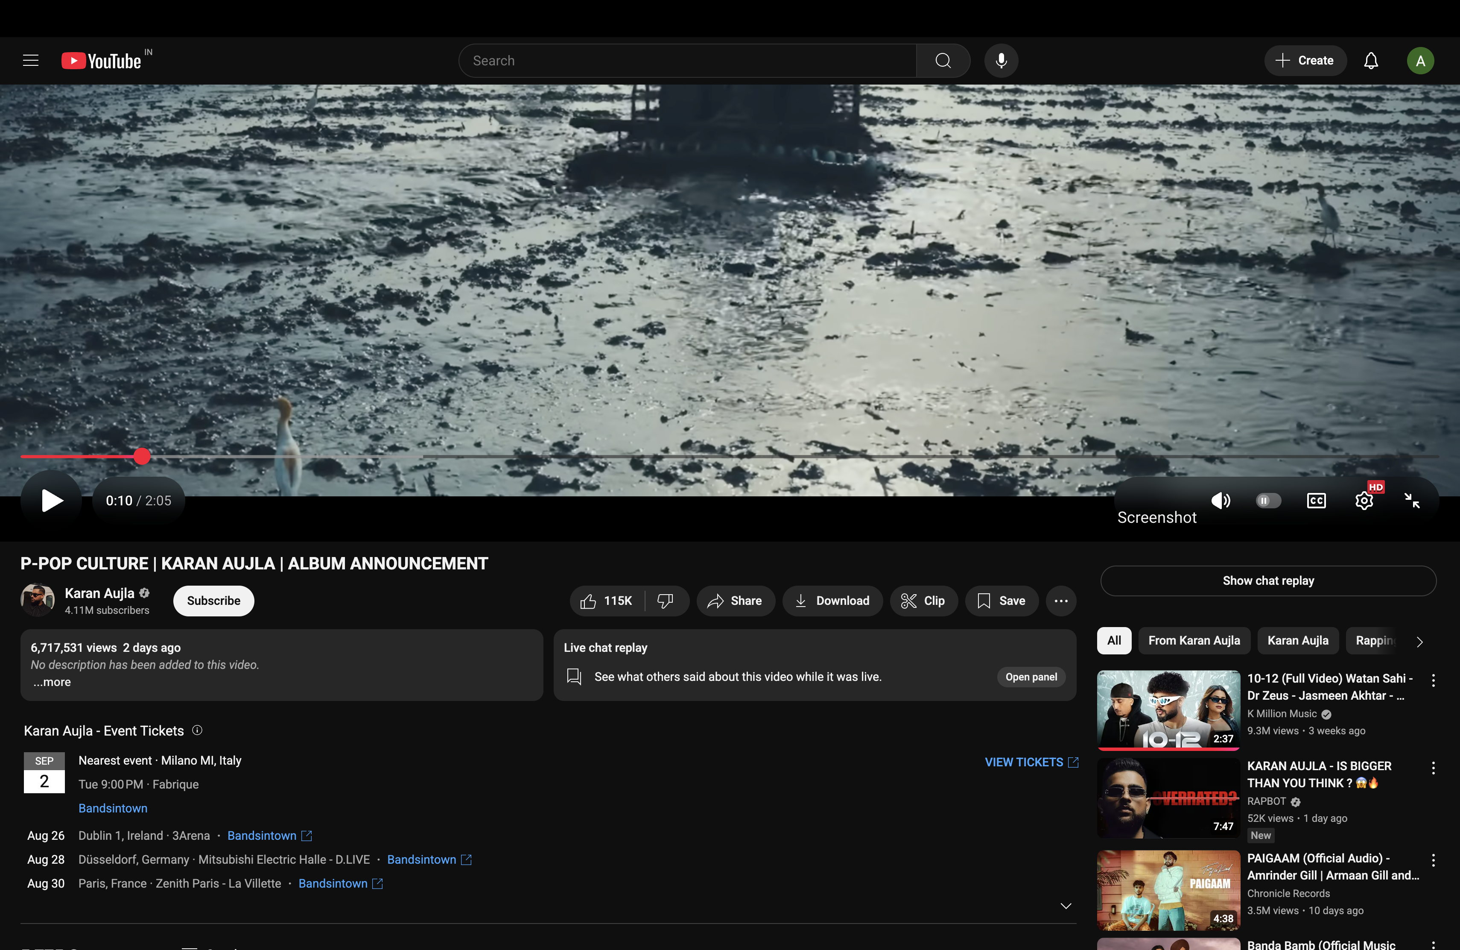Viewport: 1460px width, 950px height.
Task: Toggle closed captions
Action: point(1317,501)
